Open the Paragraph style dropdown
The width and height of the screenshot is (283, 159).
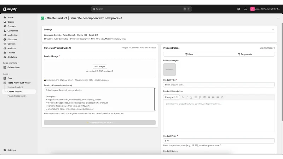point(171,98)
